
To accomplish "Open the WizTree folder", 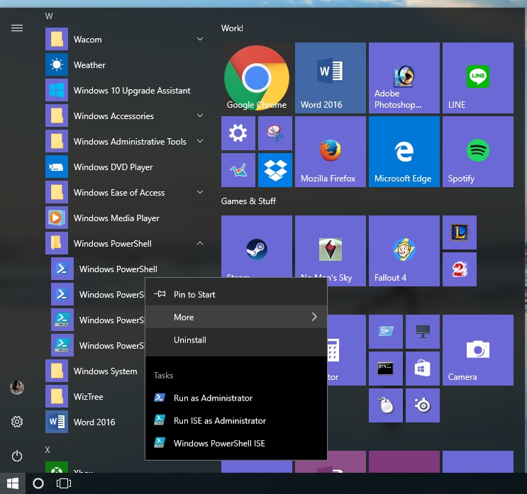I will pos(94,397).
